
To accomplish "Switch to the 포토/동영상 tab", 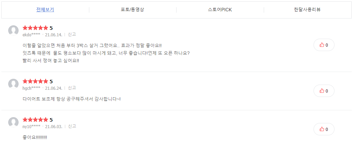I will [x=133, y=10].
